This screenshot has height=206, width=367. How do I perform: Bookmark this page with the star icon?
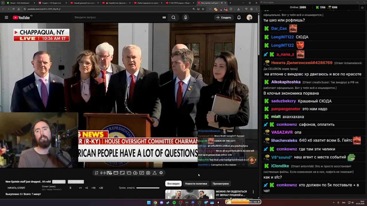click(x=203, y=9)
